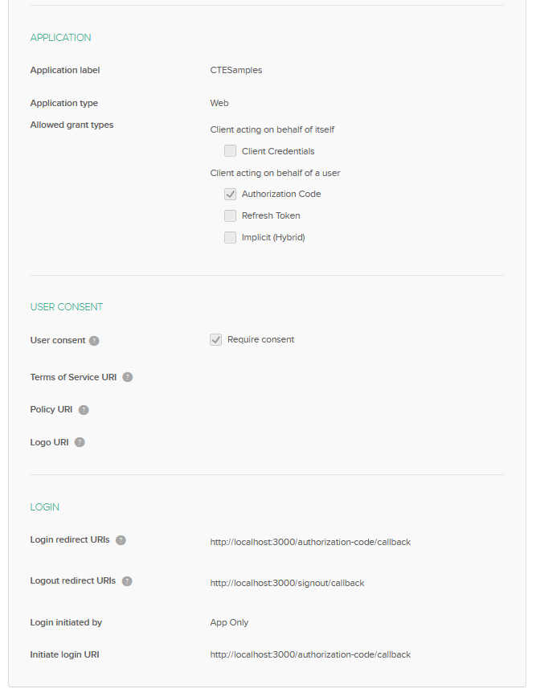This screenshot has height=693, width=536.
Task: Click the APPLICATION section heading
Action: pyautogui.click(x=60, y=38)
